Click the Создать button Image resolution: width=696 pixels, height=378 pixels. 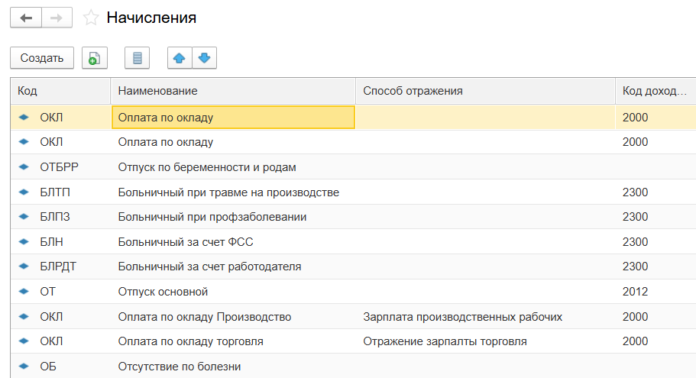click(42, 58)
